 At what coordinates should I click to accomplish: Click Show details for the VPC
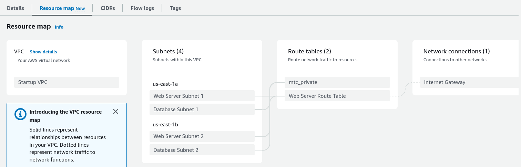(43, 52)
